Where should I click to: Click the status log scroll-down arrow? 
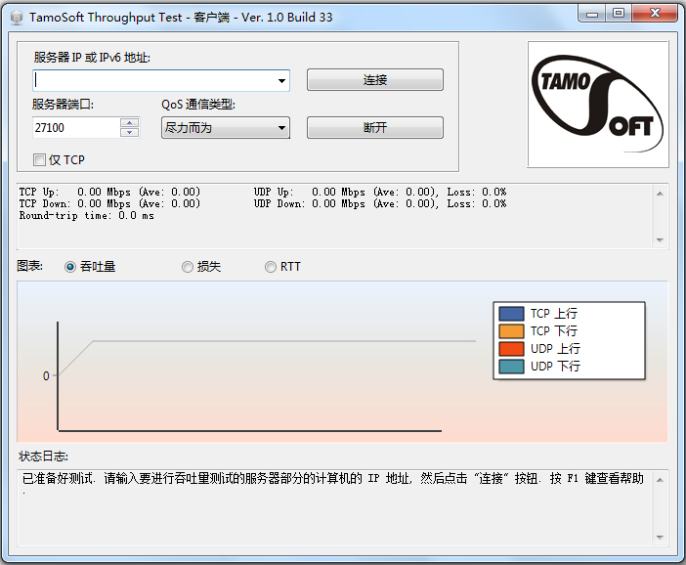pyautogui.click(x=660, y=537)
